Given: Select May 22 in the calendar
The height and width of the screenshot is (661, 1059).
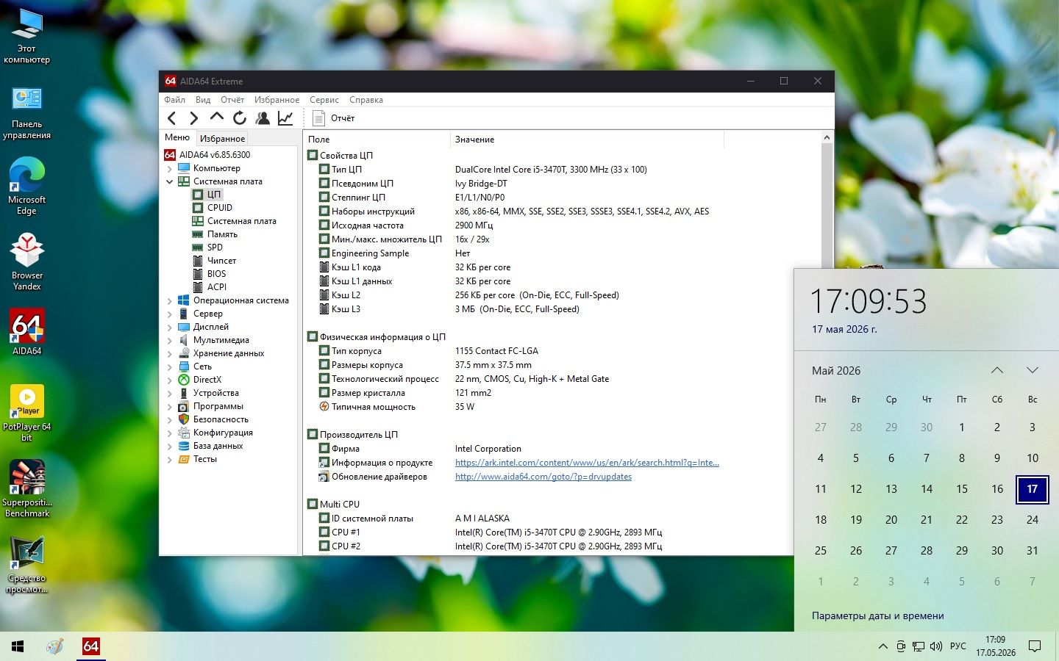Looking at the screenshot, I should click(962, 520).
